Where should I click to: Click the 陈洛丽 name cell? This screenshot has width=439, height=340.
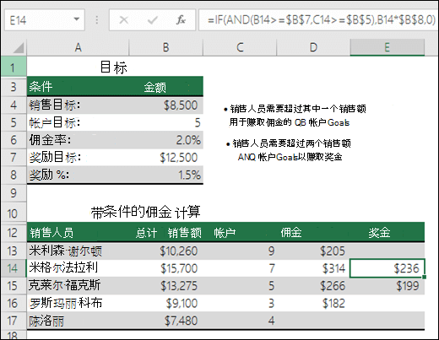tap(78, 321)
